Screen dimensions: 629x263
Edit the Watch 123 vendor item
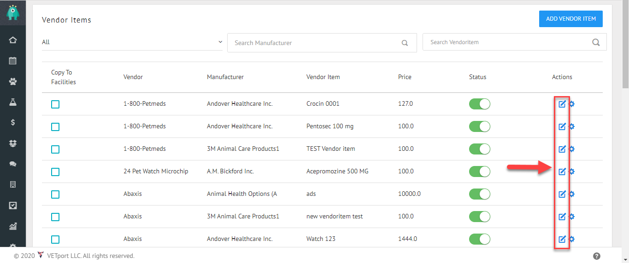click(x=562, y=239)
